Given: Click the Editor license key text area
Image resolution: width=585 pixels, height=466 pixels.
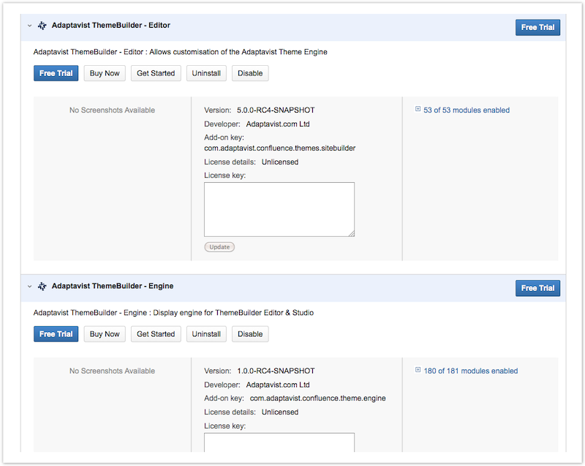Looking at the screenshot, I should click(x=279, y=209).
